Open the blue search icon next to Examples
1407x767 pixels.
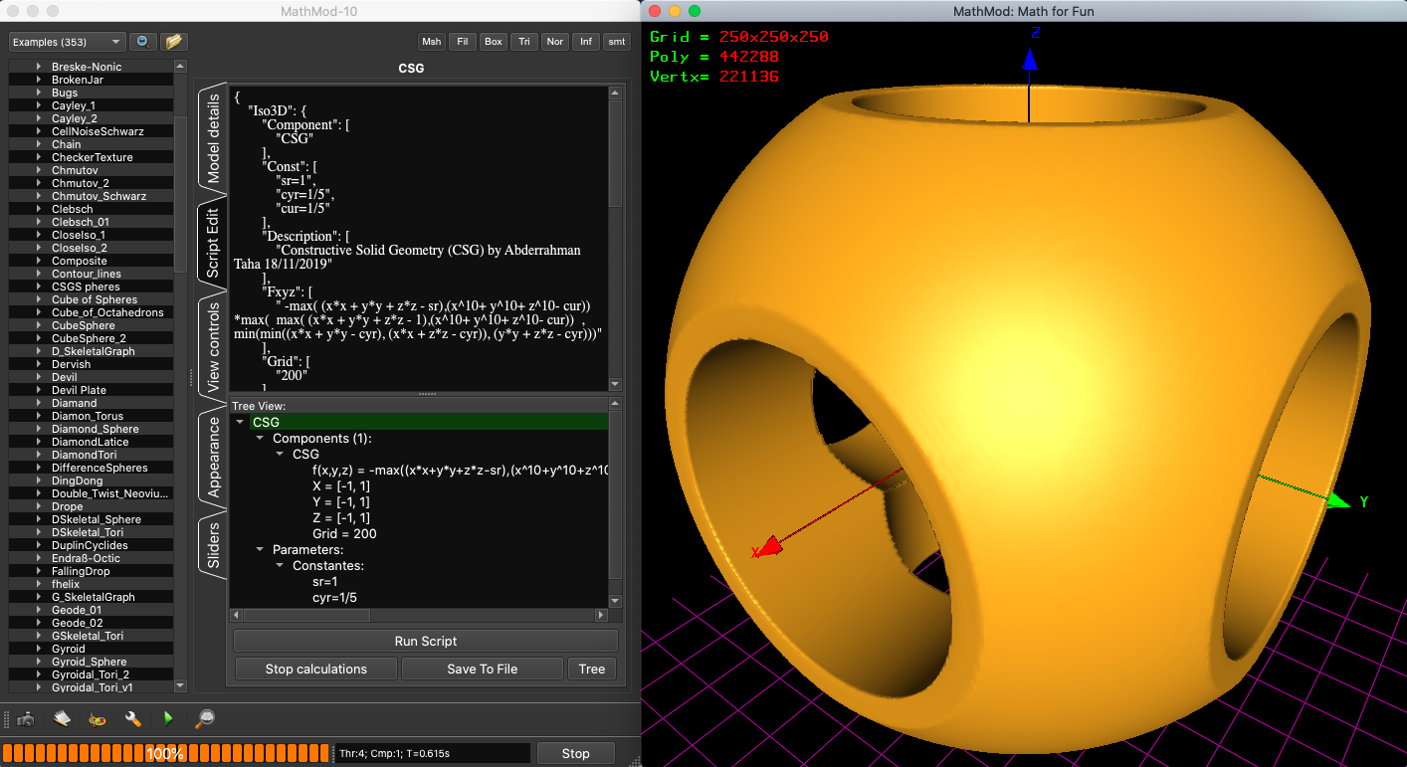pyautogui.click(x=142, y=41)
